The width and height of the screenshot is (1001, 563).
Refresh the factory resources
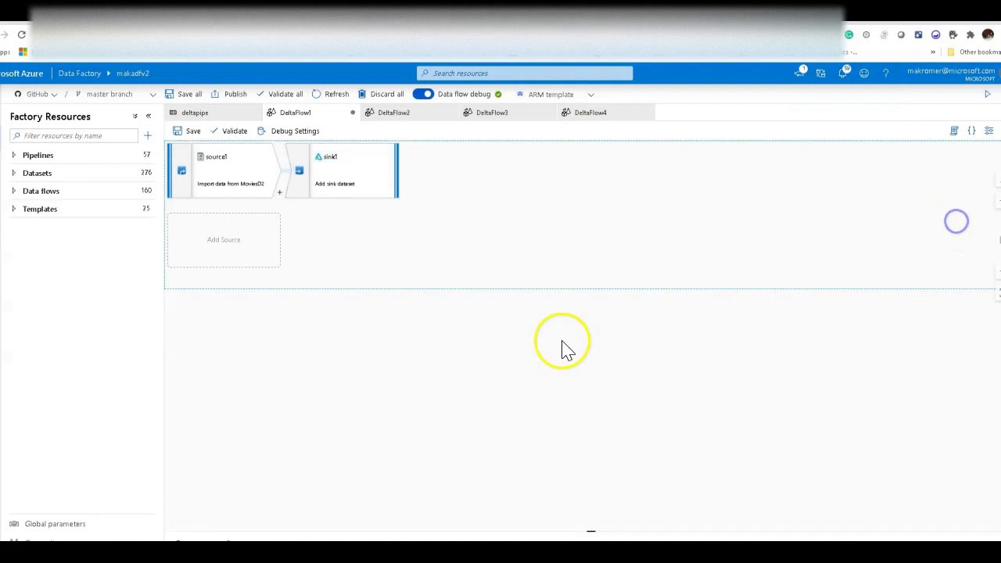click(330, 94)
